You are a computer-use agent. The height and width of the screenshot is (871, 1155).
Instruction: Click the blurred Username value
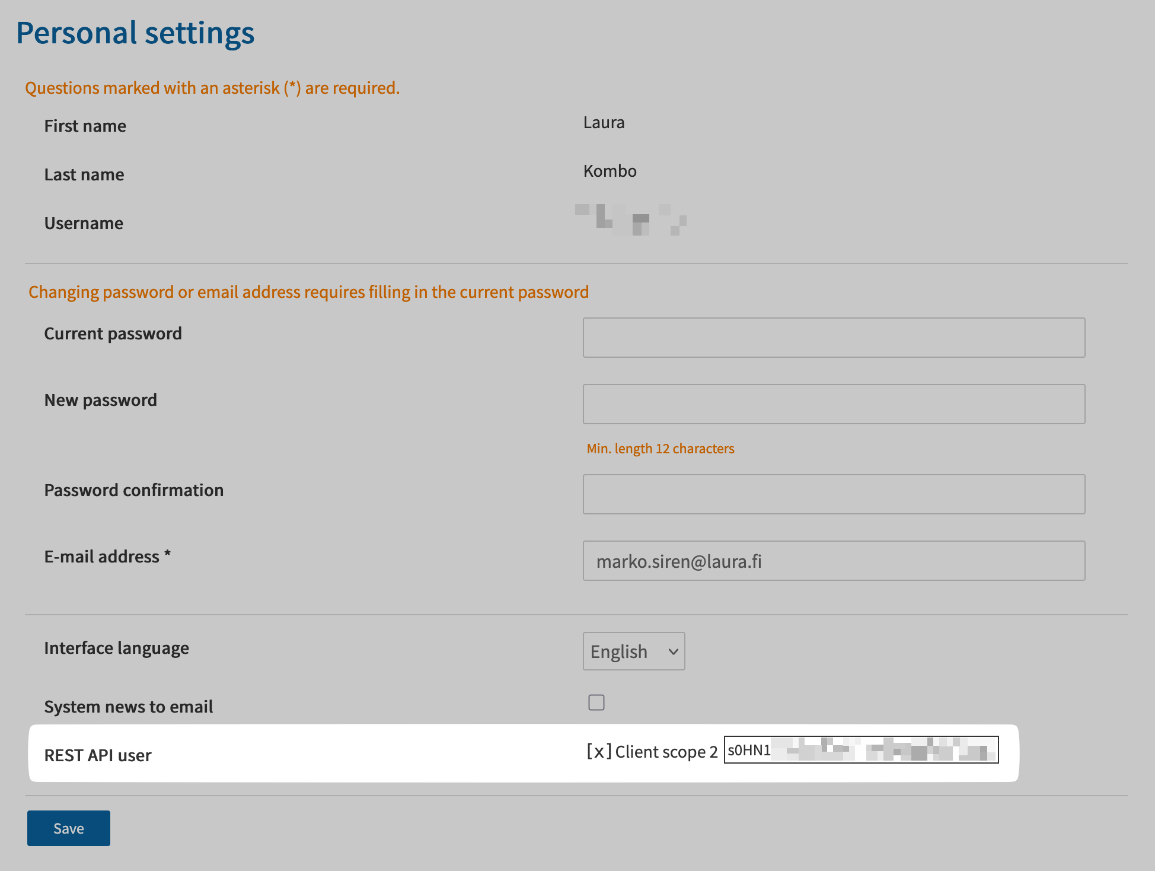tap(631, 220)
